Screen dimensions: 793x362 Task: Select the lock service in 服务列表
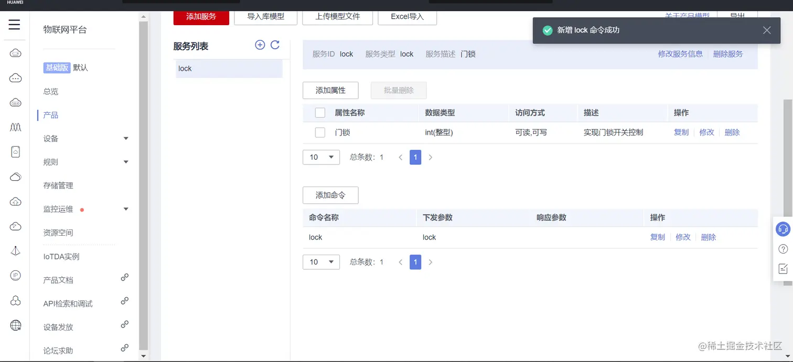pos(229,69)
